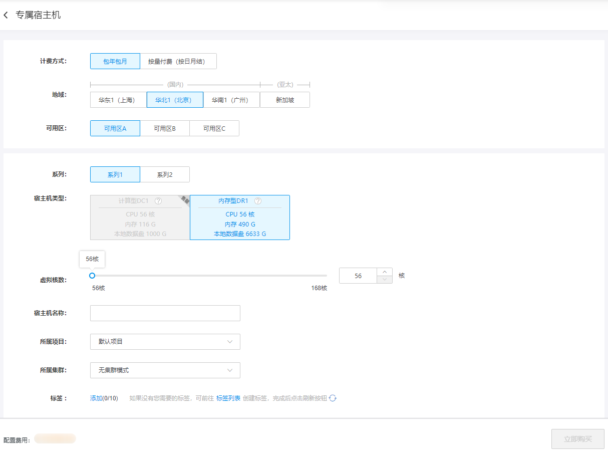Open the 所属项目 dropdown
Image resolution: width=608 pixels, height=459 pixels.
coord(165,342)
